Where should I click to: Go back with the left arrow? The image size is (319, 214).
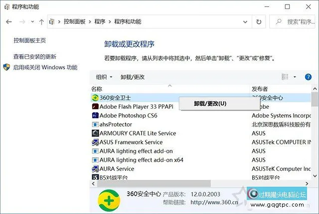coord(9,22)
